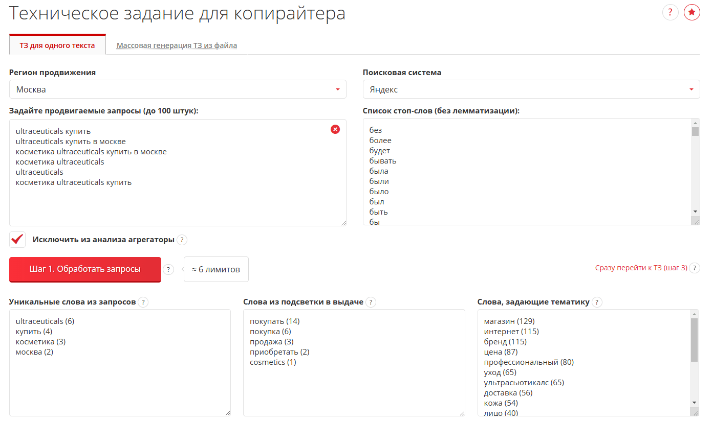This screenshot has height=421, width=713.
Task: Open the Поисковая система dropdown showing Яндекс
Action: click(531, 89)
